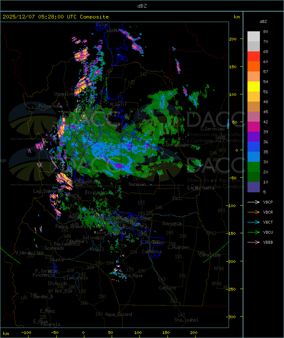Click the Uspallata map label
Viewport: 284px width, 338px height.
click(65, 94)
